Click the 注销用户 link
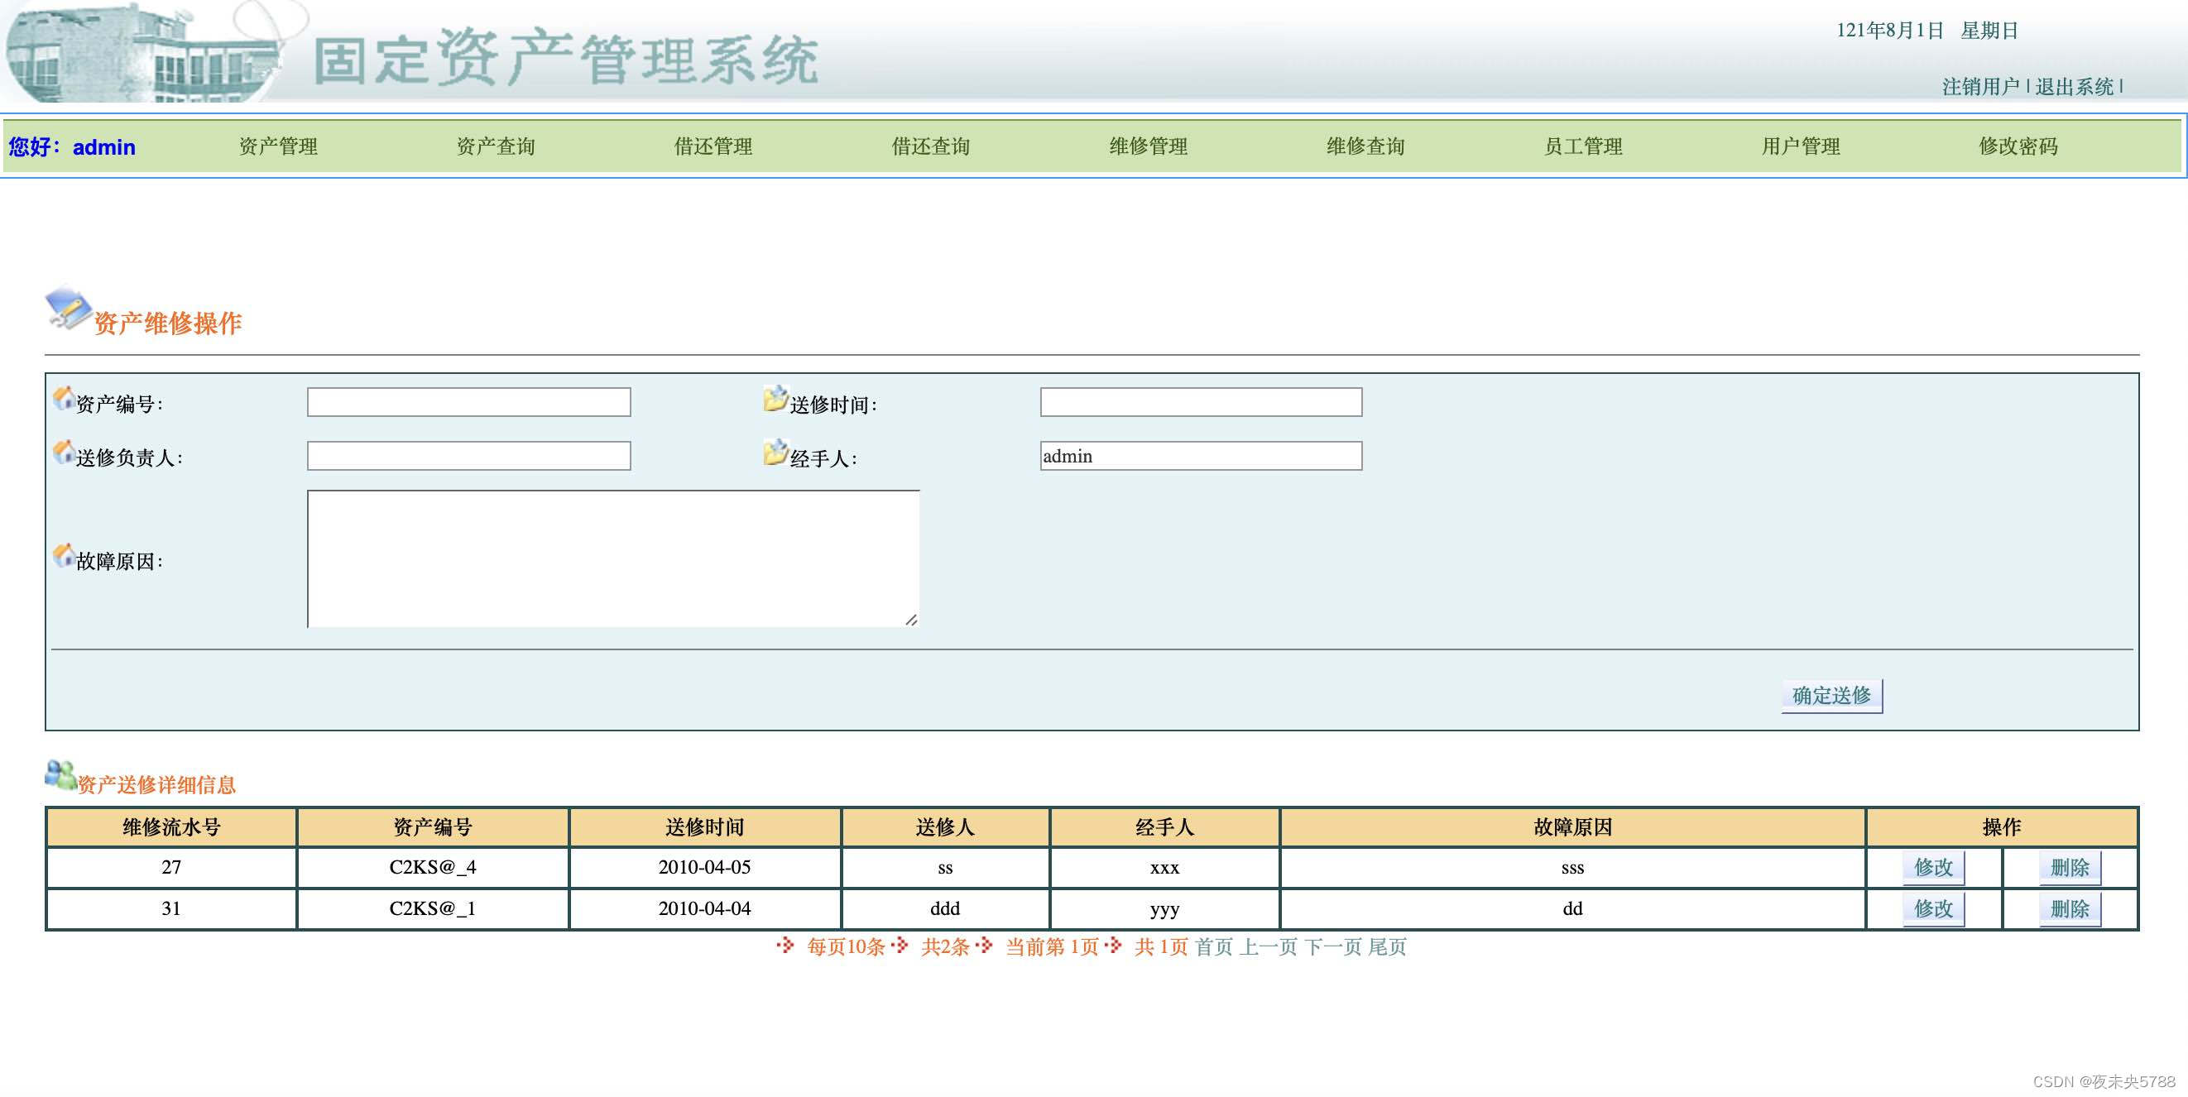The width and height of the screenshot is (2188, 1097). (x=1980, y=87)
